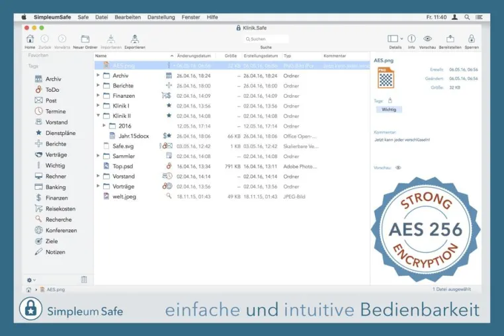504x336 pixels.
Task: Click the Importieren toolbar icon
Action: click(111, 39)
